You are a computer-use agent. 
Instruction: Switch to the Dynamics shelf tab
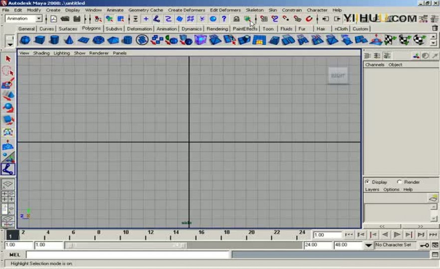[192, 28]
